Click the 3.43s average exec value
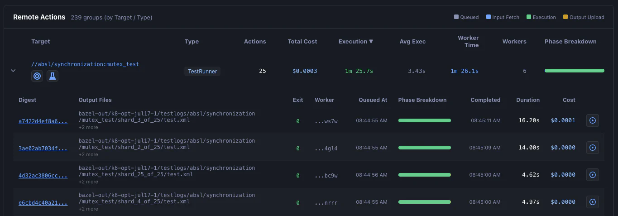Viewport: 618px width, 216px height. [417, 71]
